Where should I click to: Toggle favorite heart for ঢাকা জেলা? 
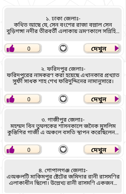click(63, 48)
